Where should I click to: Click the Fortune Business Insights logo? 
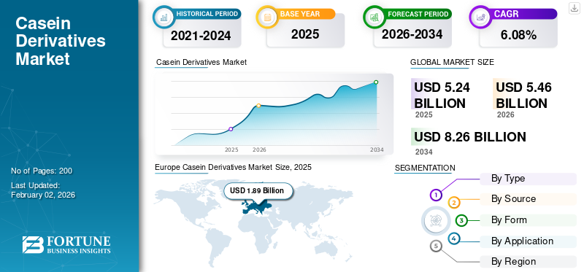(x=66, y=245)
